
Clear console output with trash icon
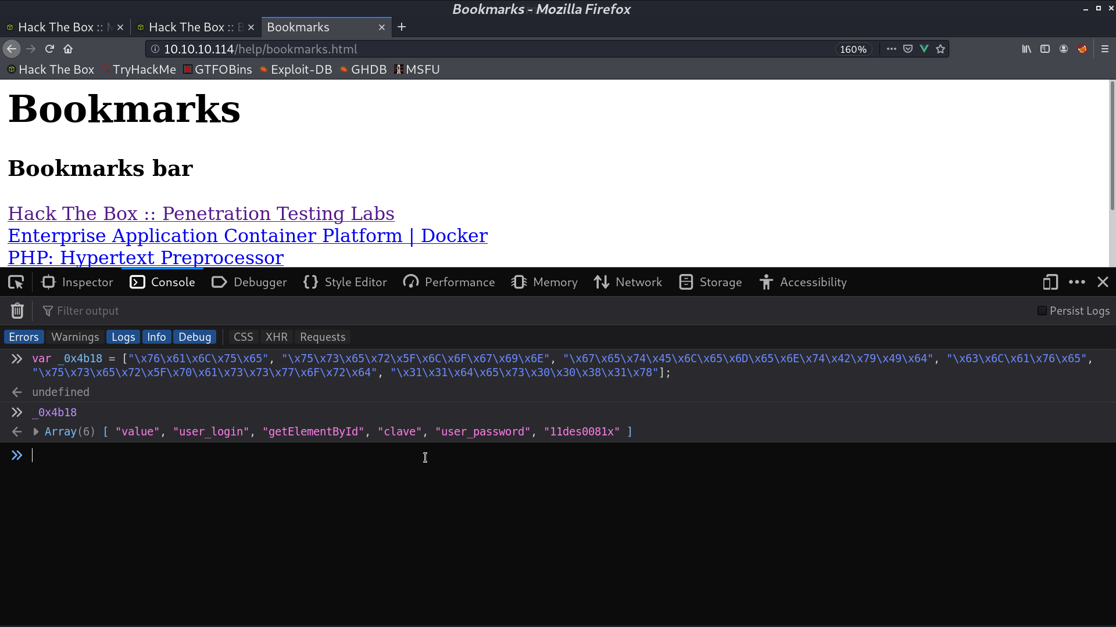[17, 311]
